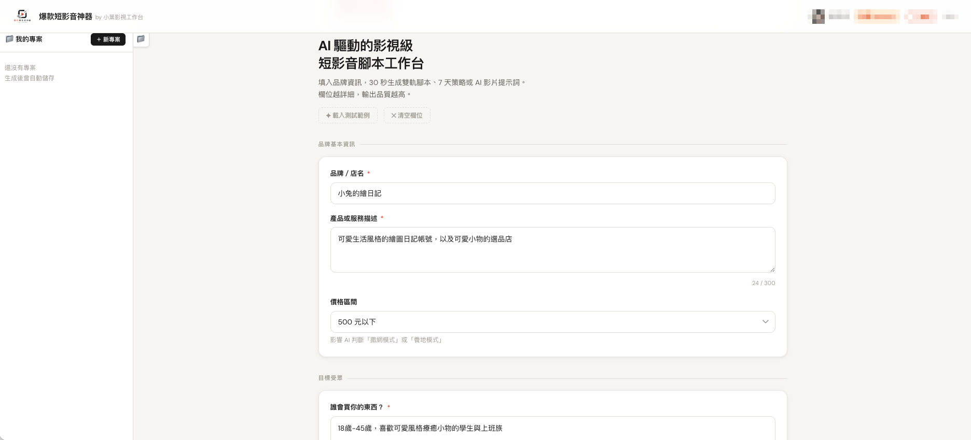Screen dimensions: 971x440
Task: Clear all fields with 清空欄位
Action: coord(407,116)
